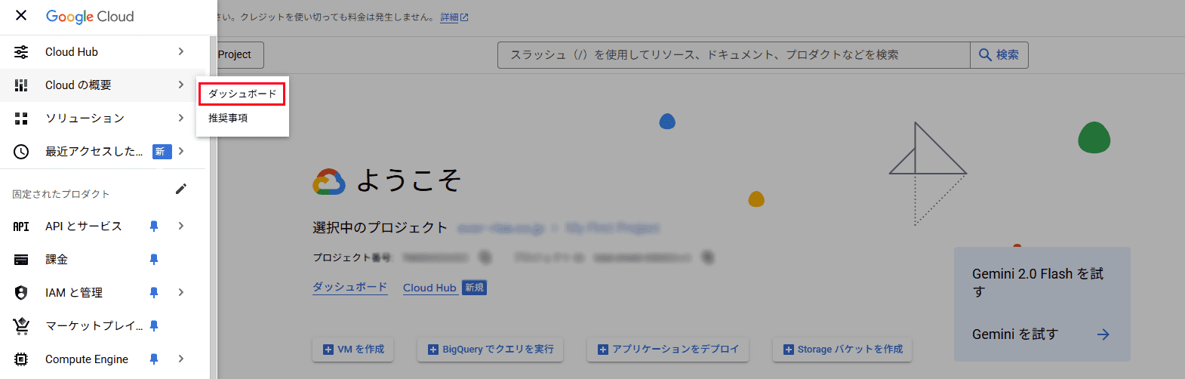Click the 新 badge beside 最近アクセスした
The height and width of the screenshot is (379, 1185).
(x=162, y=152)
